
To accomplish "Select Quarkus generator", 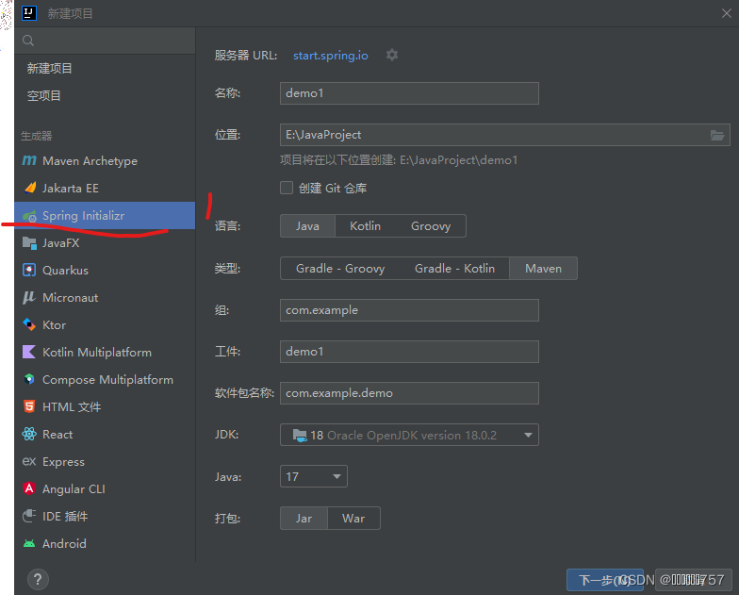I will [x=105, y=270].
